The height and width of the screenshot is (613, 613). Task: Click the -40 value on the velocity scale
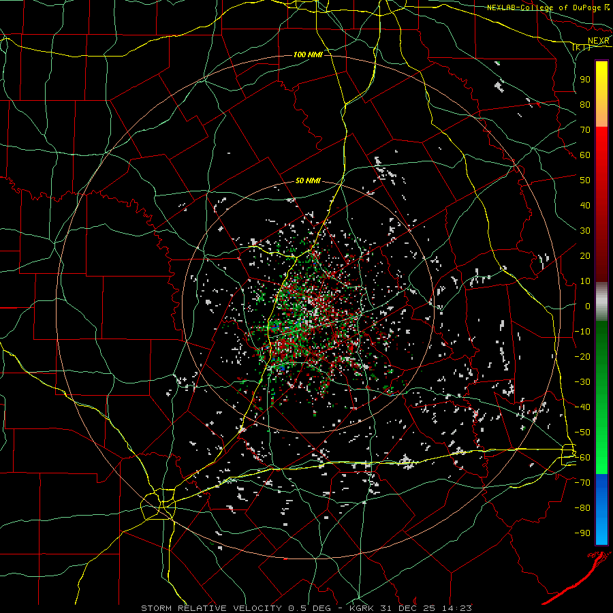pyautogui.click(x=582, y=407)
